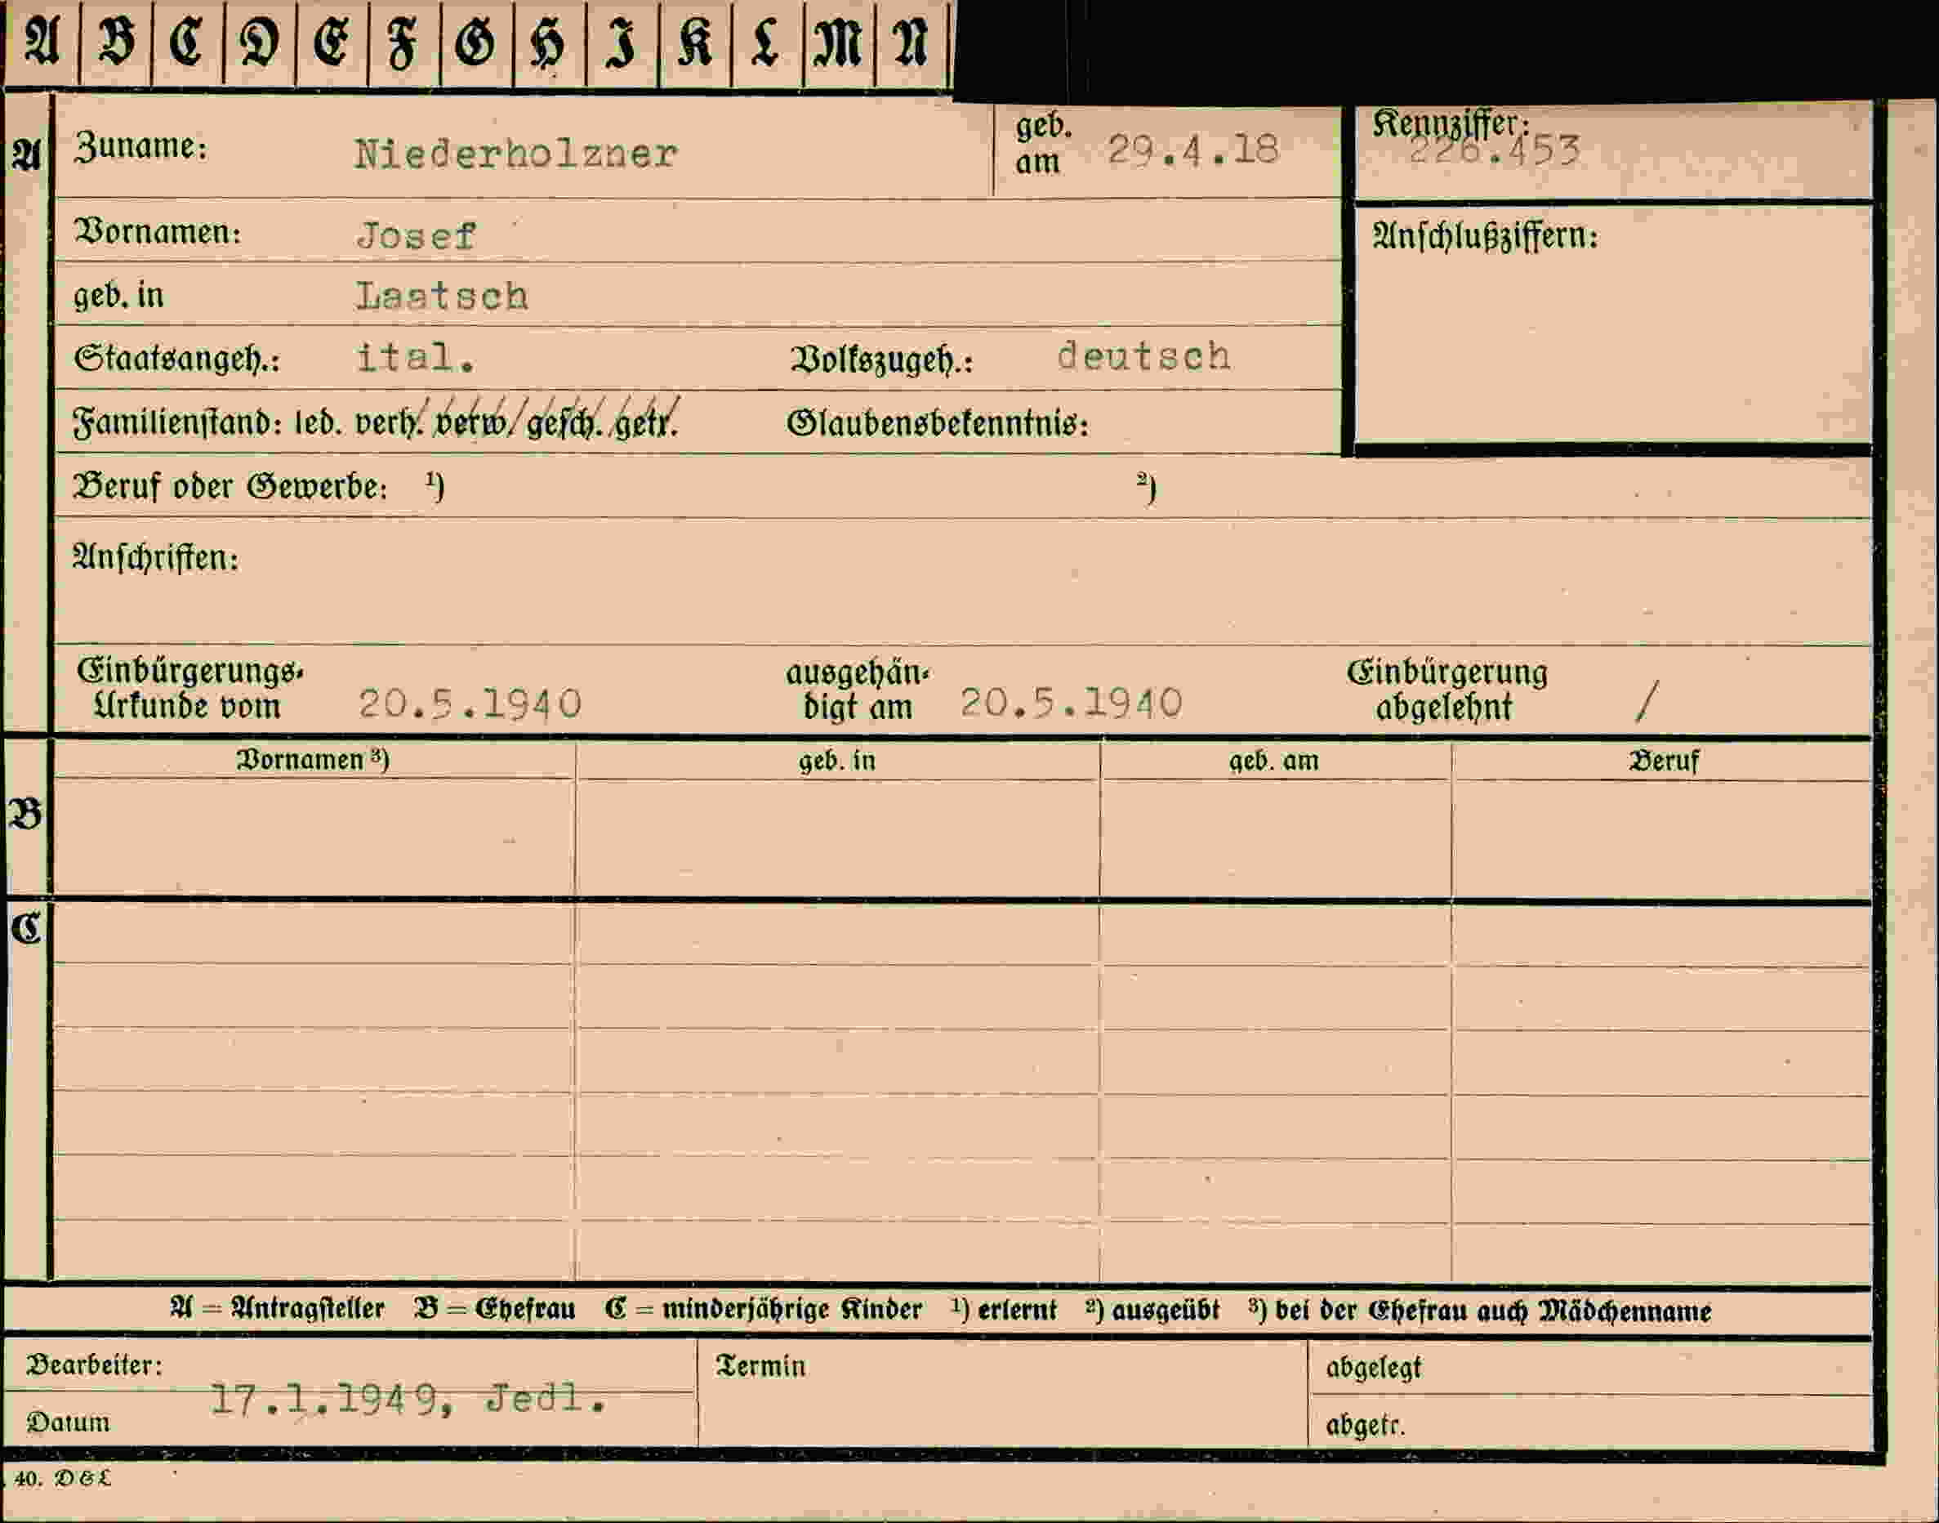Screen dimensions: 1939x1523
Task: Click the surname Niederholzner
Action: click(516, 154)
